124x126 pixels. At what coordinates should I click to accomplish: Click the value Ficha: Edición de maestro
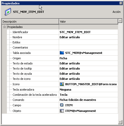pos(78,100)
